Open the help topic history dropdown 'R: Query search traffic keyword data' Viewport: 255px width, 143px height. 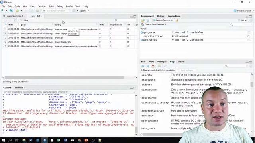[x=159, y=70]
